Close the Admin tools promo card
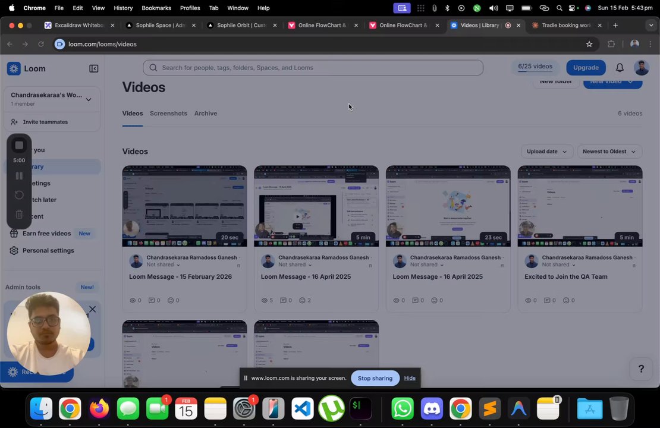660x428 pixels. [93, 309]
